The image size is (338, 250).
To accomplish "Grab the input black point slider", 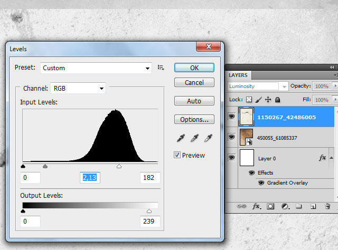I will 23,166.
